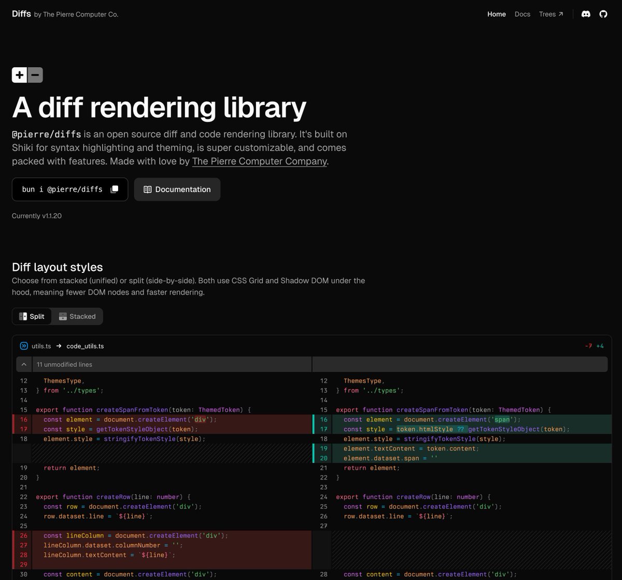Screen dimensions: 622x580
Task: Click the code_utils.ts file name
Action: pos(85,346)
